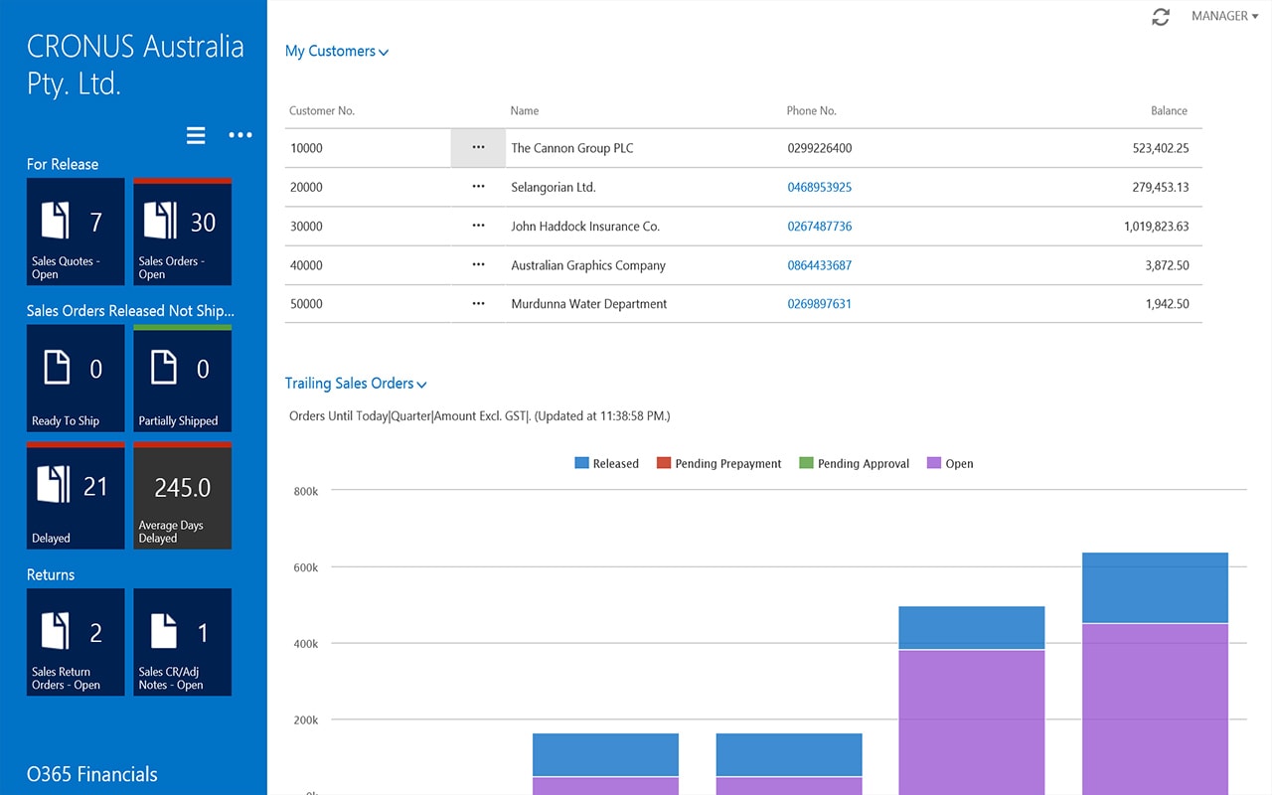The width and height of the screenshot is (1272, 795).
Task: Toggle the Released legend series
Action: point(606,464)
